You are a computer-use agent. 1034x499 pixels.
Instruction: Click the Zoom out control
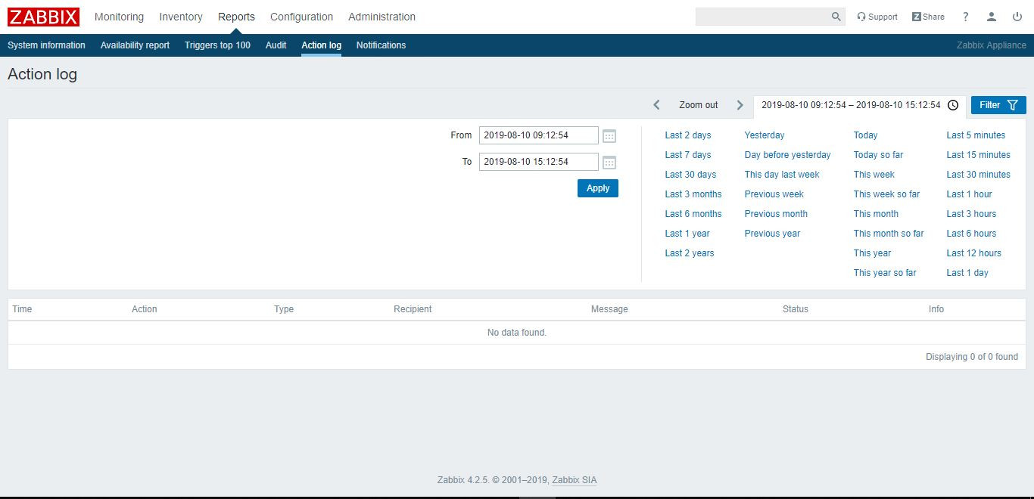[x=697, y=105]
